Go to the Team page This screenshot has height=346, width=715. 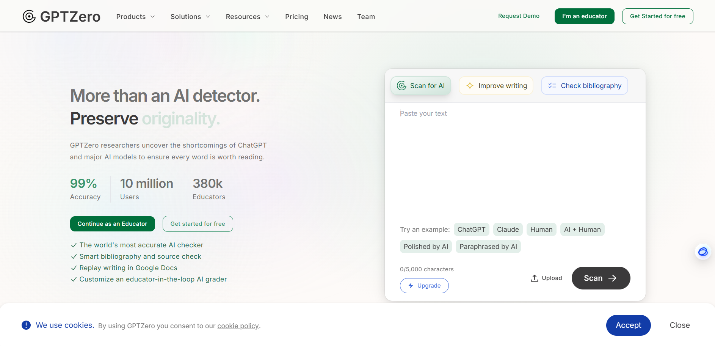pyautogui.click(x=366, y=16)
